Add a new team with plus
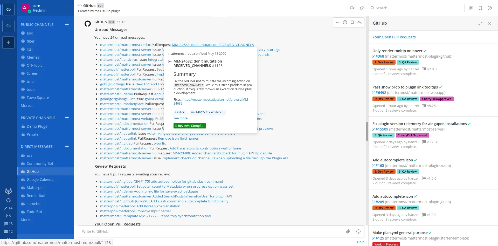 8,42
